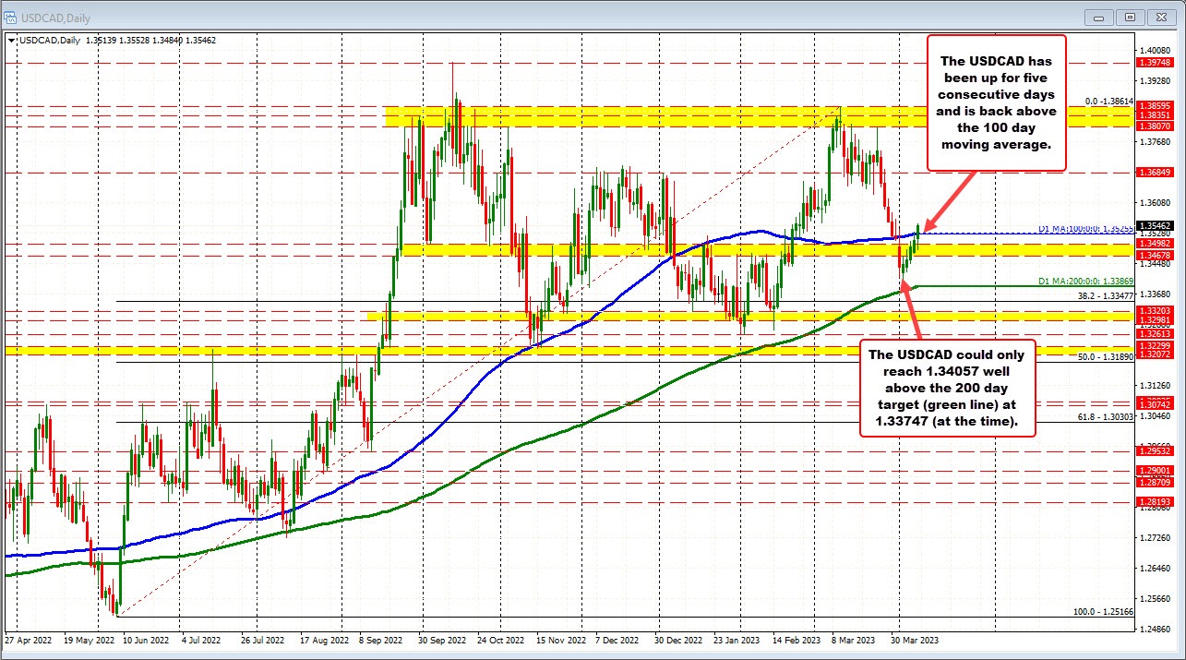The image size is (1186, 660).
Task: Select the USDCAD,Daily chart title
Action: click(55, 17)
